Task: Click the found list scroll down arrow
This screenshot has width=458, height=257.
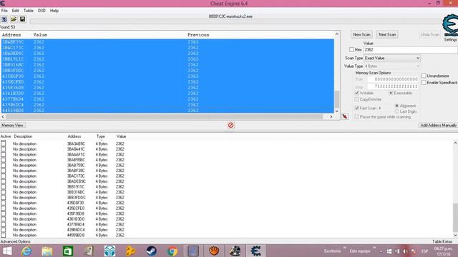Action: click(337, 111)
